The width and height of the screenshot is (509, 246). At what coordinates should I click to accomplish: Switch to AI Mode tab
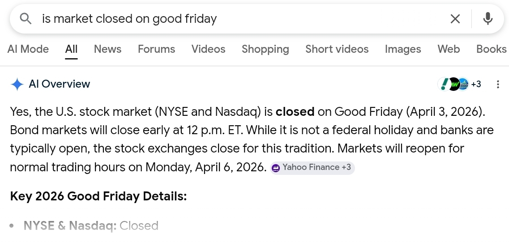point(28,49)
